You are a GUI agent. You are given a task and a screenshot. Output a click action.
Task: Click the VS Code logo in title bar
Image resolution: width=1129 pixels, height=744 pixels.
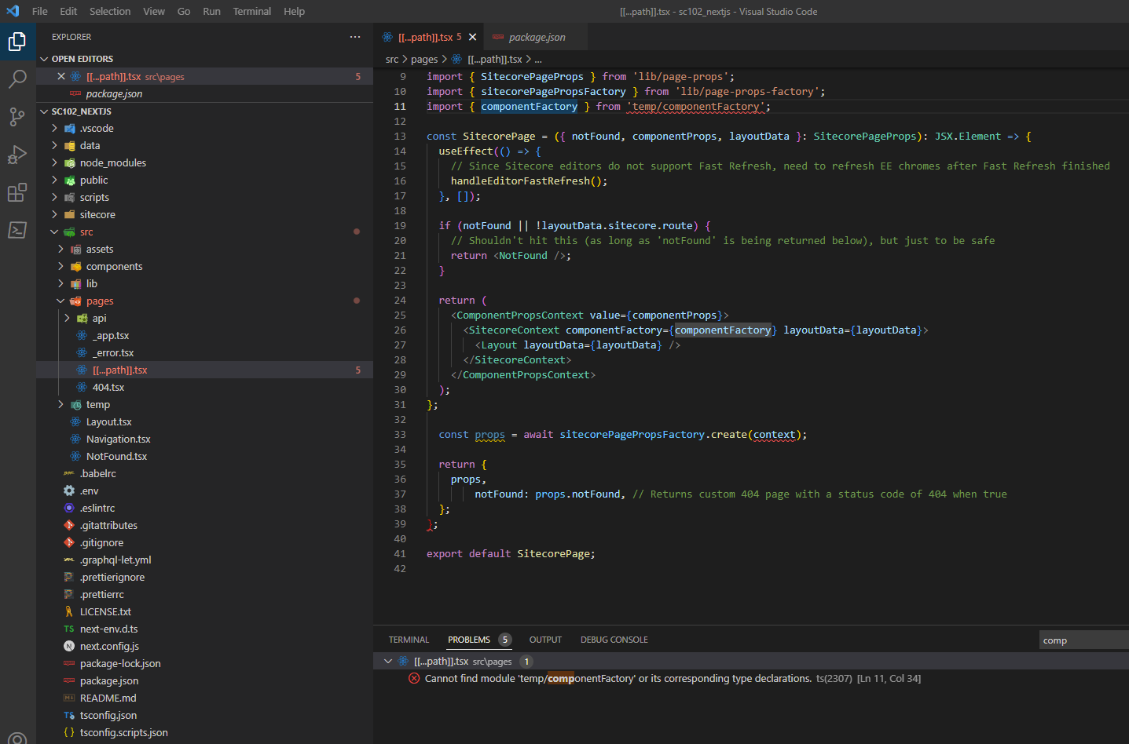pyautogui.click(x=13, y=11)
